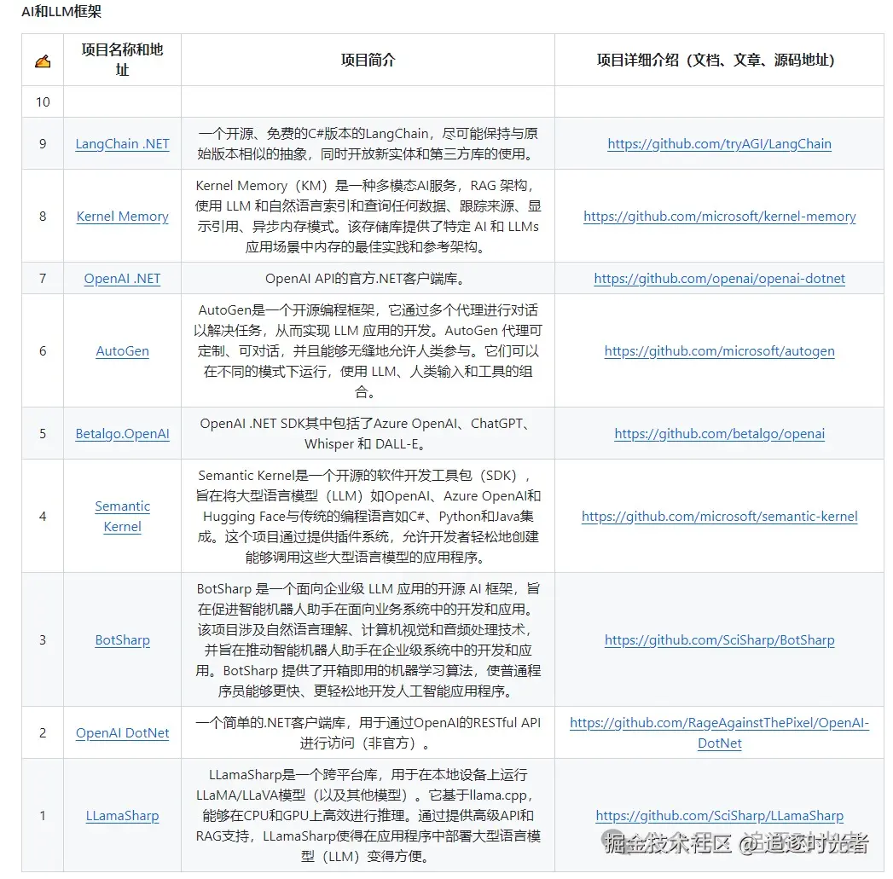Click row number 9 cell
893x879 pixels.
43,143
